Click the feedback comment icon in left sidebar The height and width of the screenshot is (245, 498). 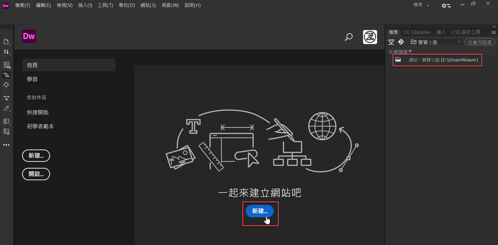tap(6, 121)
